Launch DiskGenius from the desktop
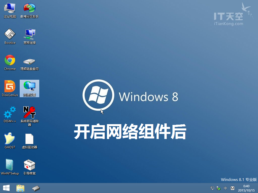This screenshot has width=258, height=193. point(10,86)
